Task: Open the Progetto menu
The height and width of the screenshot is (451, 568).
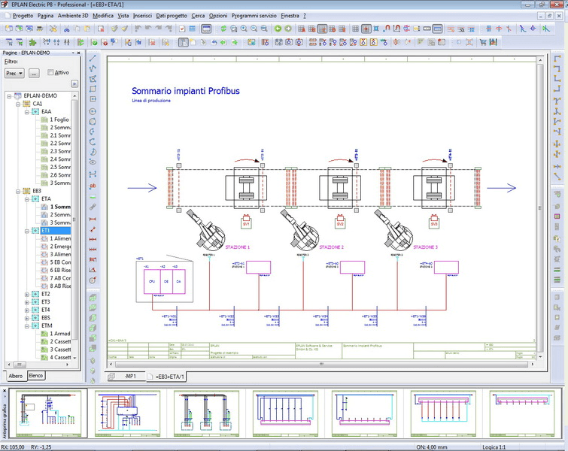Action: tap(23, 16)
